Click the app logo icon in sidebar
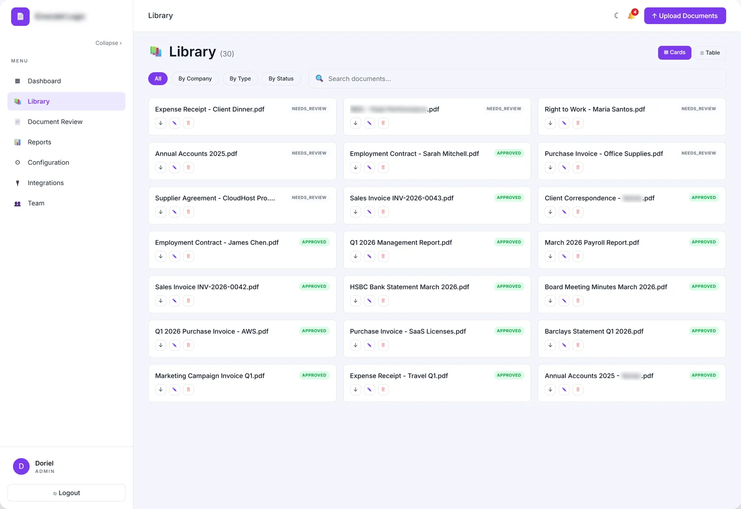 (x=20, y=17)
